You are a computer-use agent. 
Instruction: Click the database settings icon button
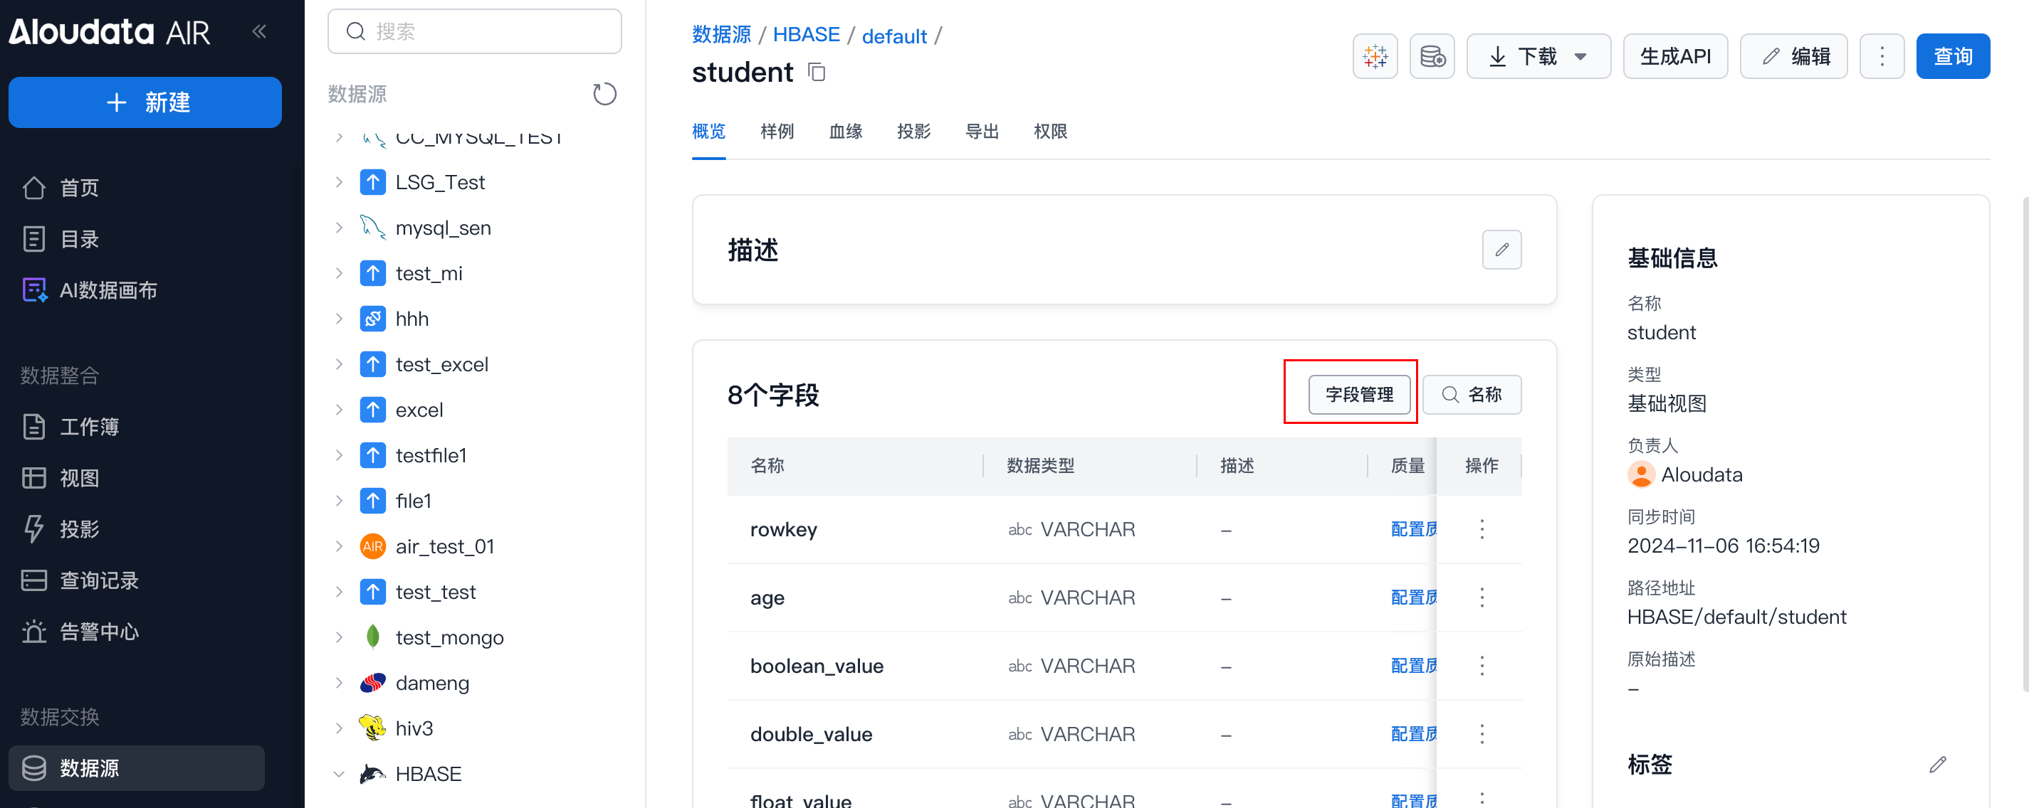pyautogui.click(x=1431, y=57)
